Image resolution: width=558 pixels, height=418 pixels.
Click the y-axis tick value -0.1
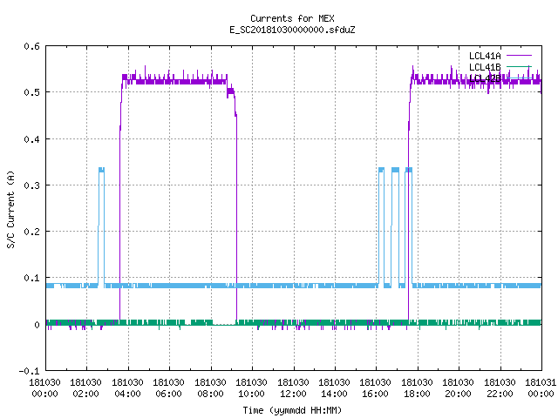29,371
